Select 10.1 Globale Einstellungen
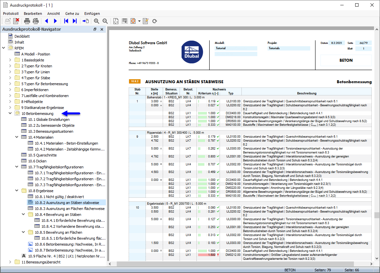 point(49,119)
